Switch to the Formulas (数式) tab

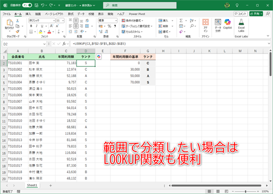[71, 14]
